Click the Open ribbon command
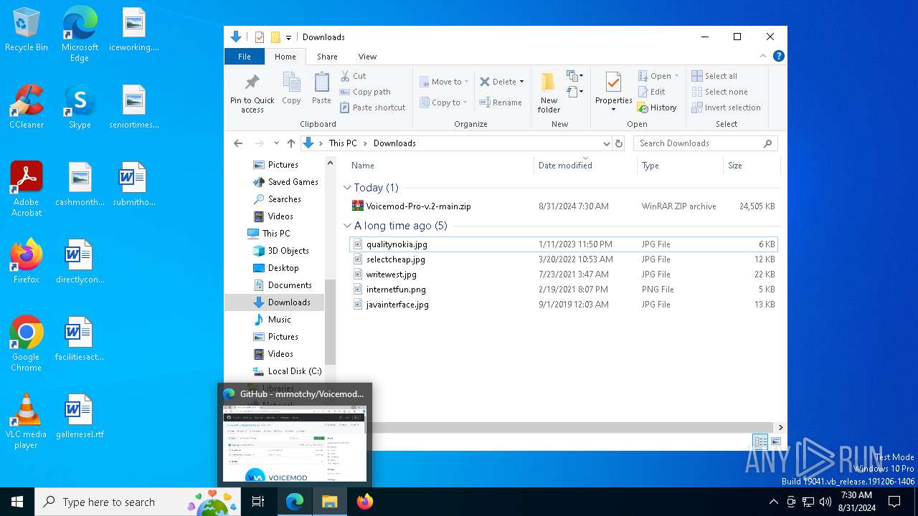The image size is (918, 516). [658, 76]
